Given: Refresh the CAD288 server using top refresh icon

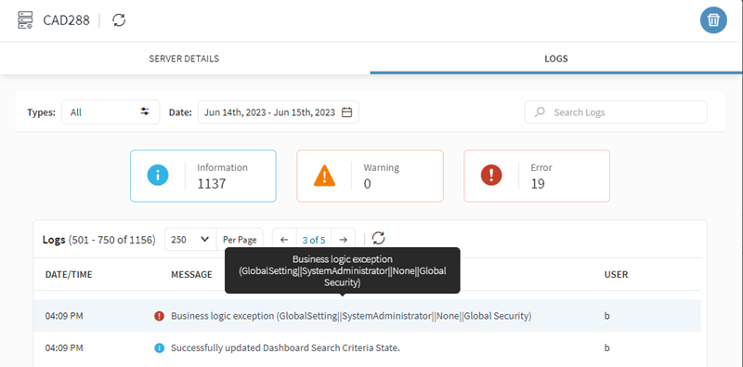Looking at the screenshot, I should pyautogui.click(x=119, y=20).
